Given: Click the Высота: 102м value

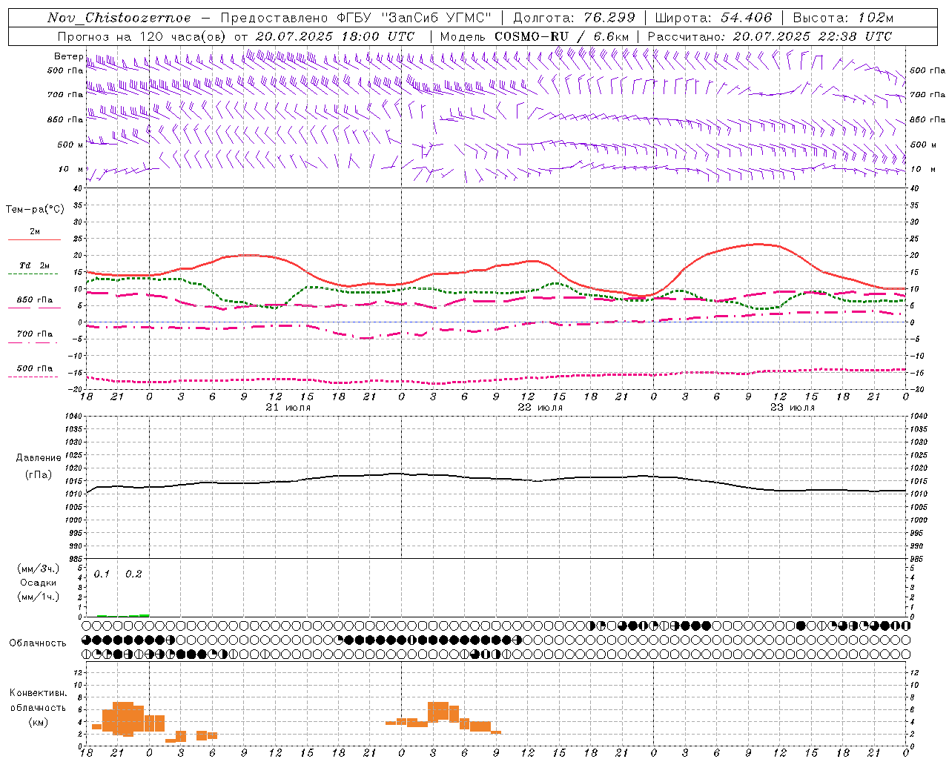Looking at the screenshot, I should (x=843, y=18).
